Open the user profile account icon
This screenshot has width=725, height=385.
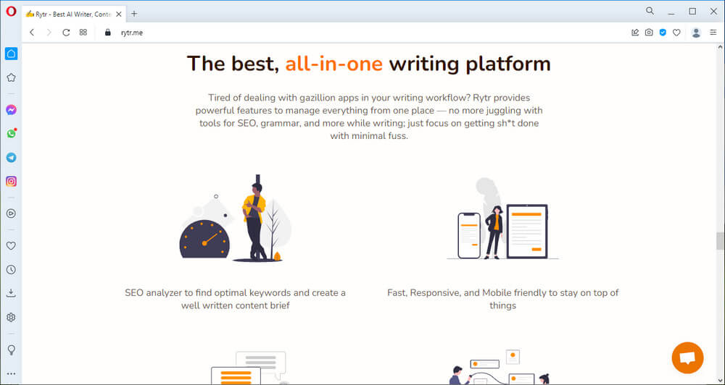[696, 33]
